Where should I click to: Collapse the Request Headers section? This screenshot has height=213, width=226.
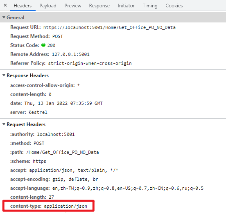[4, 124]
